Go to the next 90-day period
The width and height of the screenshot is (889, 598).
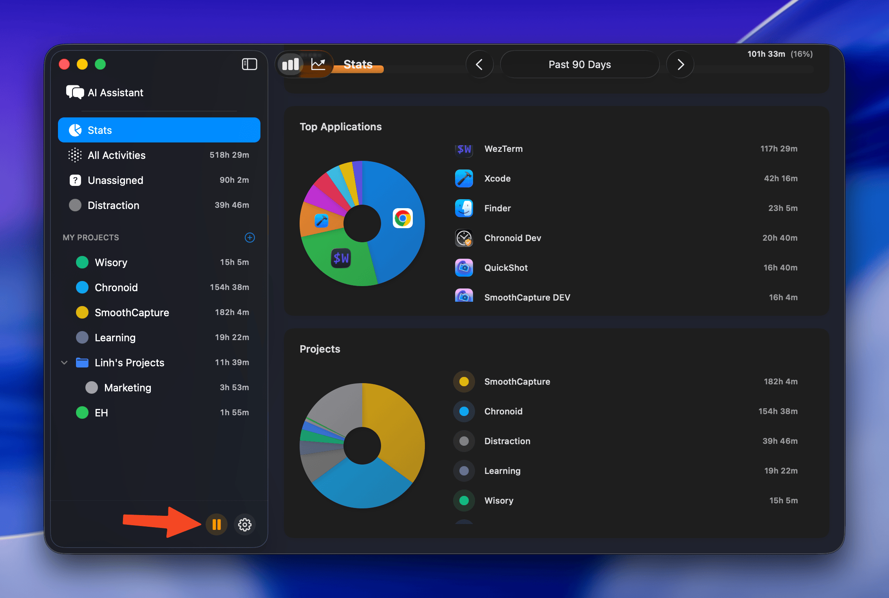(x=680, y=64)
